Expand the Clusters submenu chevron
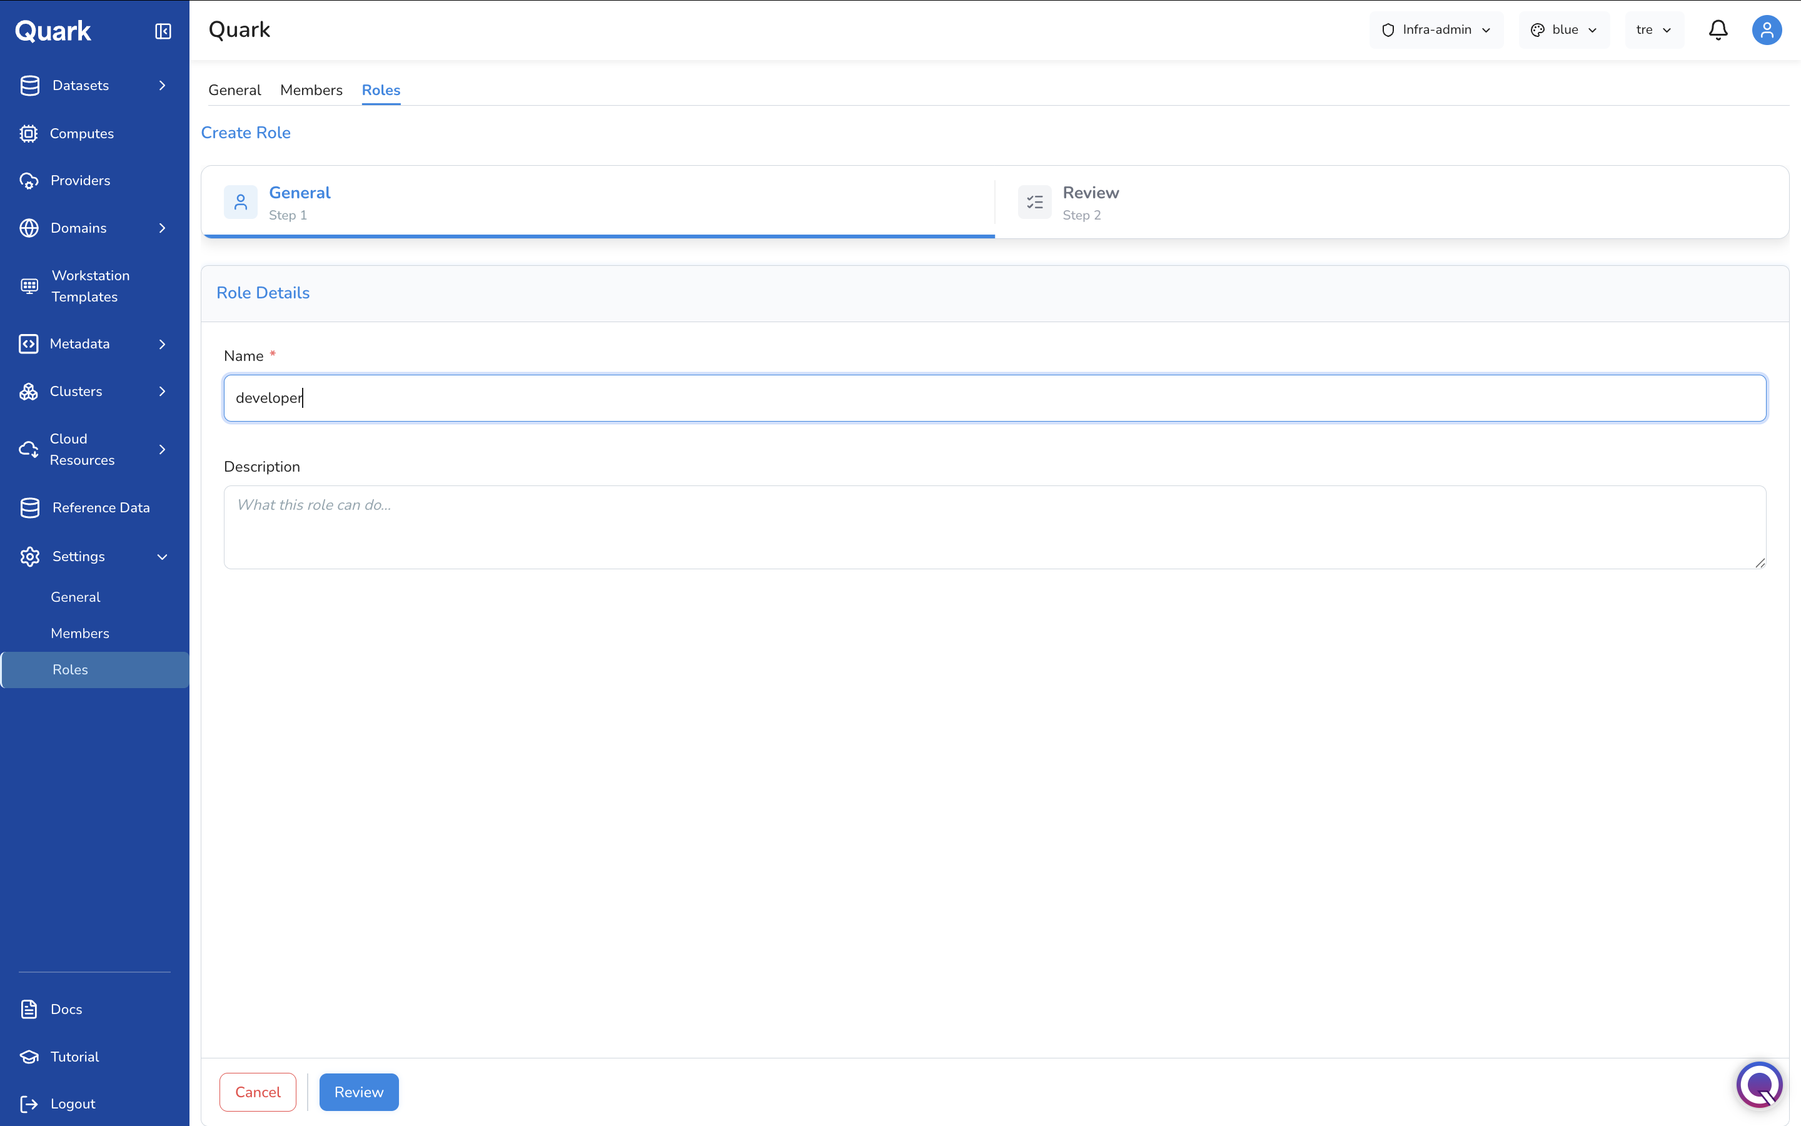The image size is (1801, 1126). click(162, 392)
